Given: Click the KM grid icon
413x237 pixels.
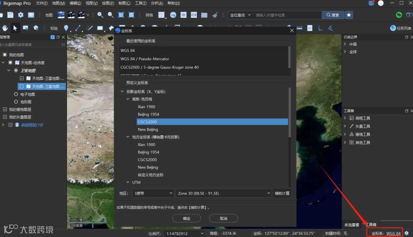Looking at the screenshot, I should click(x=183, y=15).
